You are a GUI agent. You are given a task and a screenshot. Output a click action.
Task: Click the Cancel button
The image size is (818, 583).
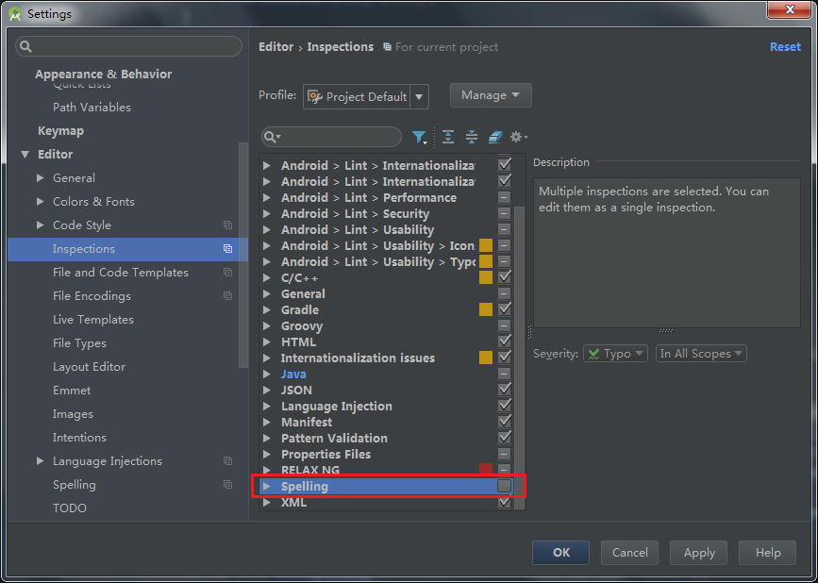click(629, 553)
